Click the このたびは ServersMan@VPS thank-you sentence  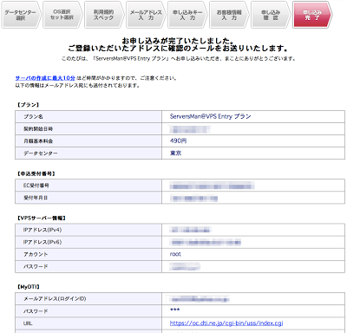point(179,58)
